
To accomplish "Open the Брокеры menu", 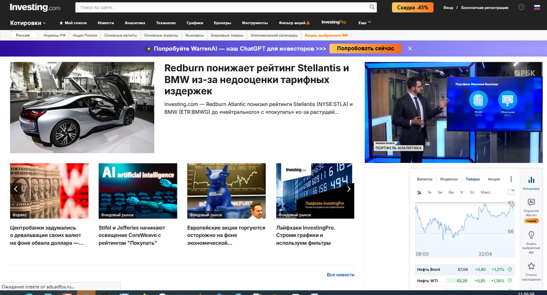I will 222,23.
